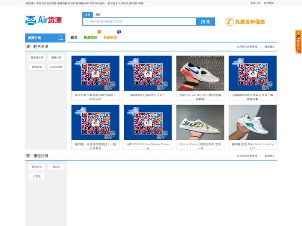302x226 pixels.
Task: Select 时尚女鞋货 category button
Action: [56, 67]
